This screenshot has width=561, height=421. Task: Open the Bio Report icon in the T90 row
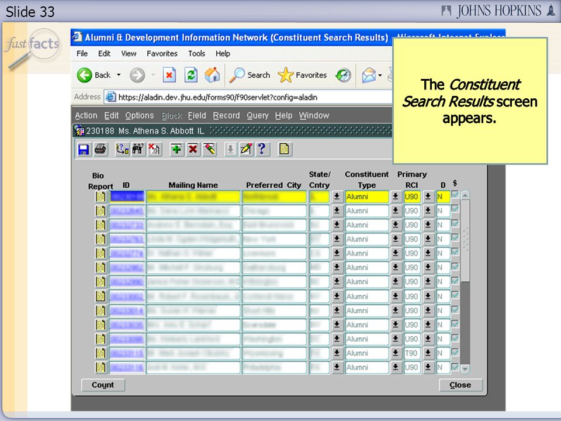pos(101,353)
